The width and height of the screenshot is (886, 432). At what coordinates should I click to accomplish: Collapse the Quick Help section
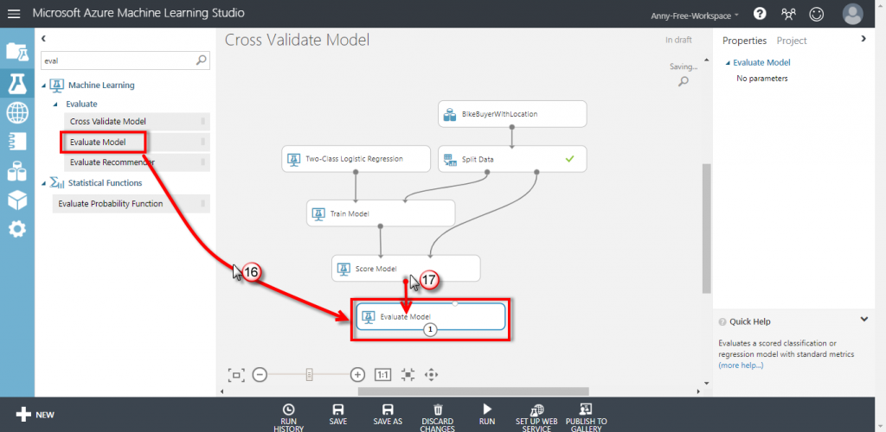[x=864, y=319]
